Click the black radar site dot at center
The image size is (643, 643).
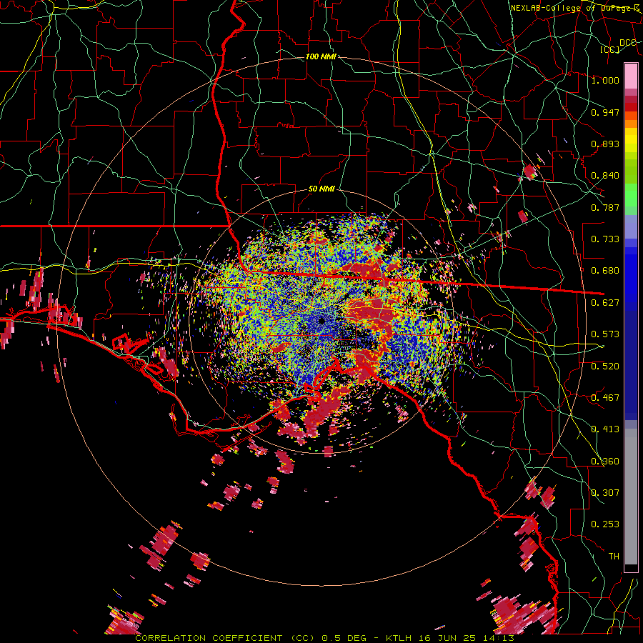pyautogui.click(x=321, y=321)
